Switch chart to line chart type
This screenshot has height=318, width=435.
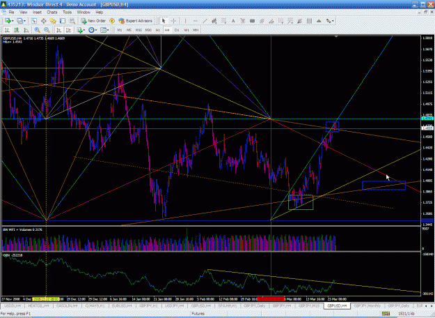[x=26, y=30]
